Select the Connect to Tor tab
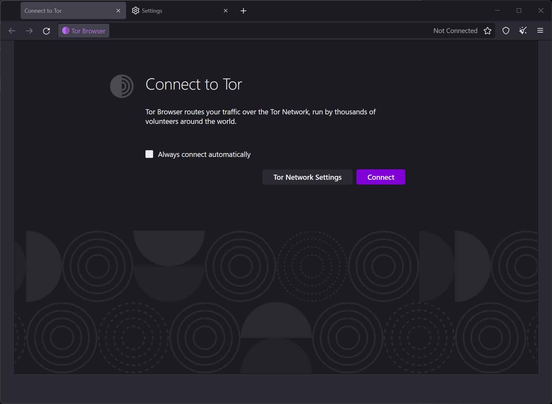Image resolution: width=552 pixels, height=404 pixels. [x=67, y=11]
